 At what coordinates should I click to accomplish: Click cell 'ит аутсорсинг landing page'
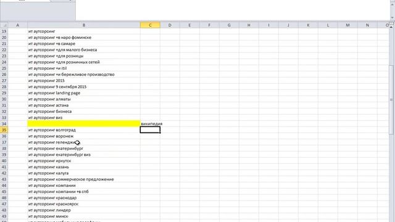coord(84,93)
